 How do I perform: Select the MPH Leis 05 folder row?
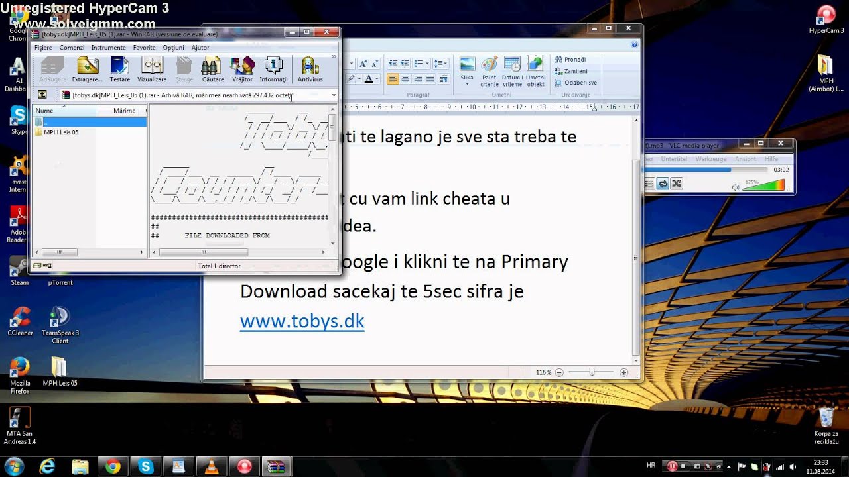coord(90,132)
